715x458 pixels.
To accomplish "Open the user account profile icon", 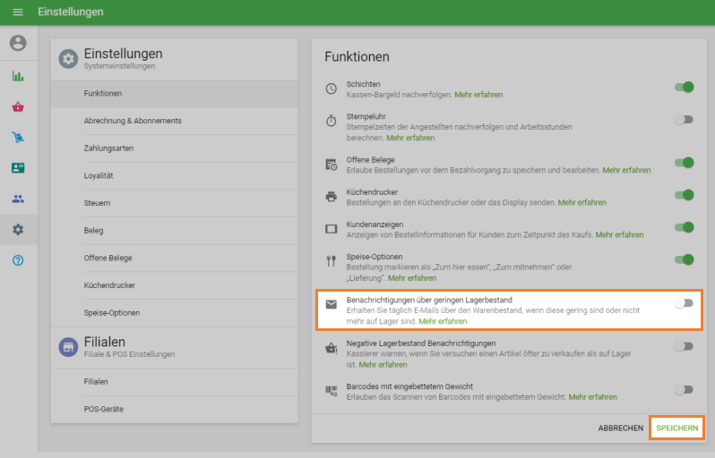I will coord(18,43).
